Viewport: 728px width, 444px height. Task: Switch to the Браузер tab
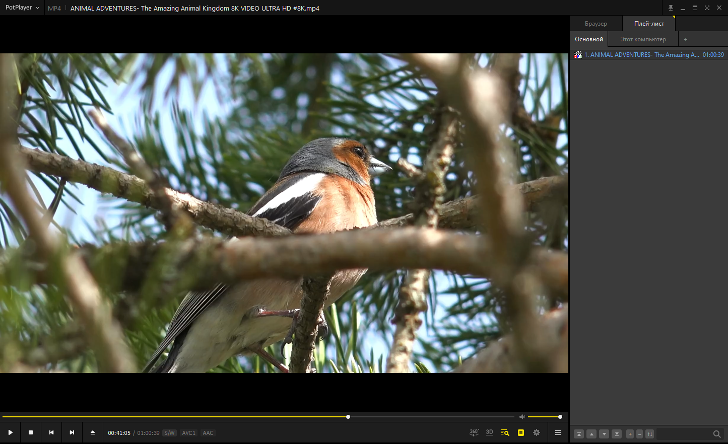click(596, 24)
